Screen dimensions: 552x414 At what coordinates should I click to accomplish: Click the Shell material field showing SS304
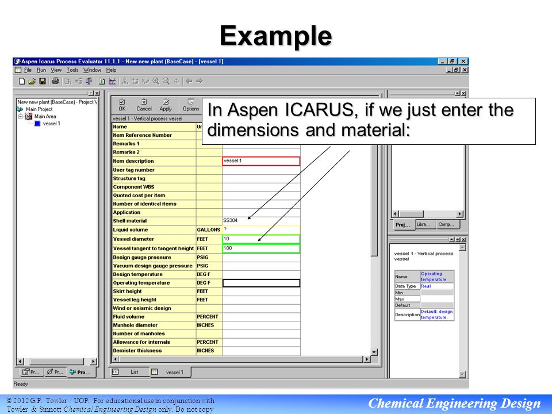(261, 221)
